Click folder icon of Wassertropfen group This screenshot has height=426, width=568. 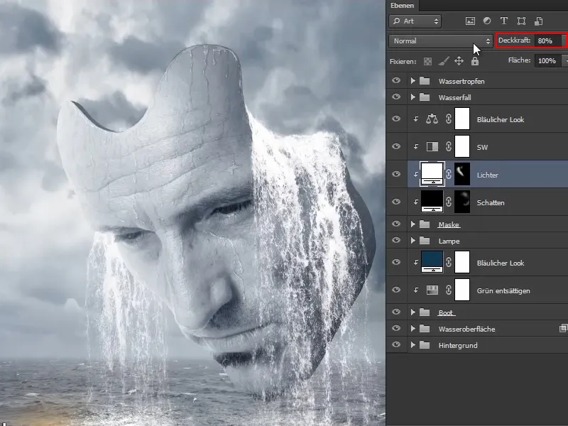click(x=425, y=81)
